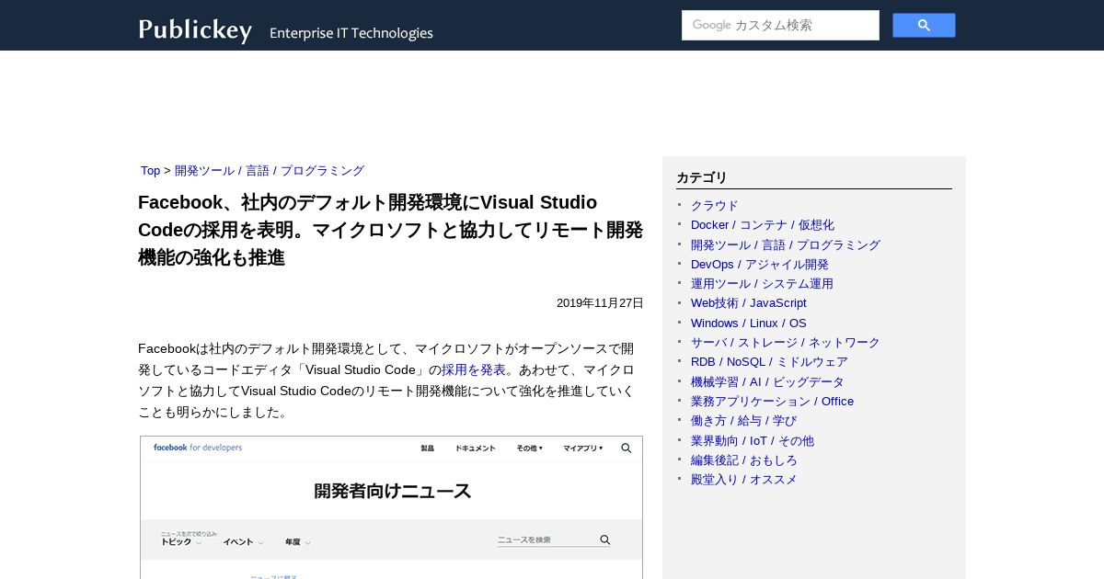
Task: Click the Enterprise IT Technologies tagline
Action: click(351, 33)
